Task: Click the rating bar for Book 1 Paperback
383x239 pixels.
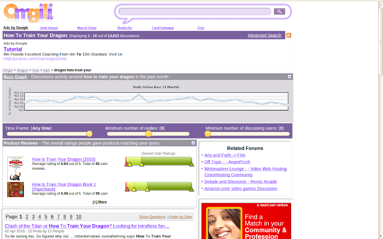Action: tap(159, 186)
